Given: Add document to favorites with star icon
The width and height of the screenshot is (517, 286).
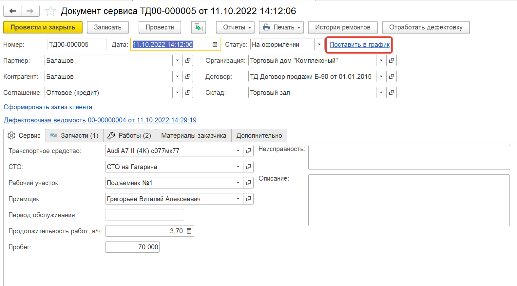Looking at the screenshot, I should [50, 11].
